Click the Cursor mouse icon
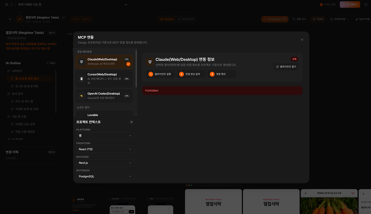Viewport: 371px width, 214px height. tap(81, 78)
